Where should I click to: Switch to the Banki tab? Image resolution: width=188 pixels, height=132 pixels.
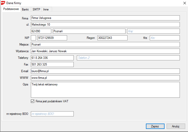coord(25,9)
